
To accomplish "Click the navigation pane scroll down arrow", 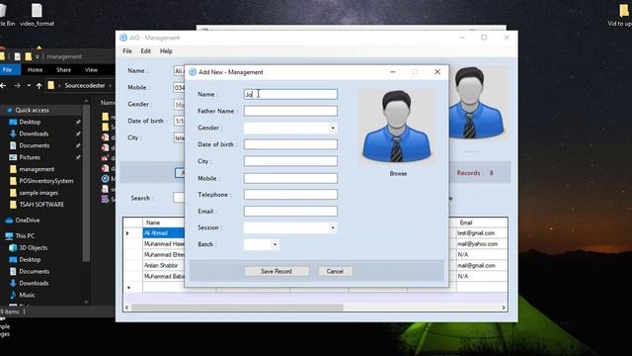I will click(x=86, y=302).
